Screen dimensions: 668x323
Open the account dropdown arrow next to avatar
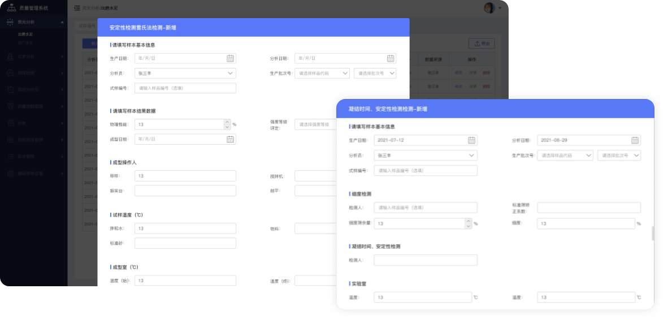coord(500,8)
